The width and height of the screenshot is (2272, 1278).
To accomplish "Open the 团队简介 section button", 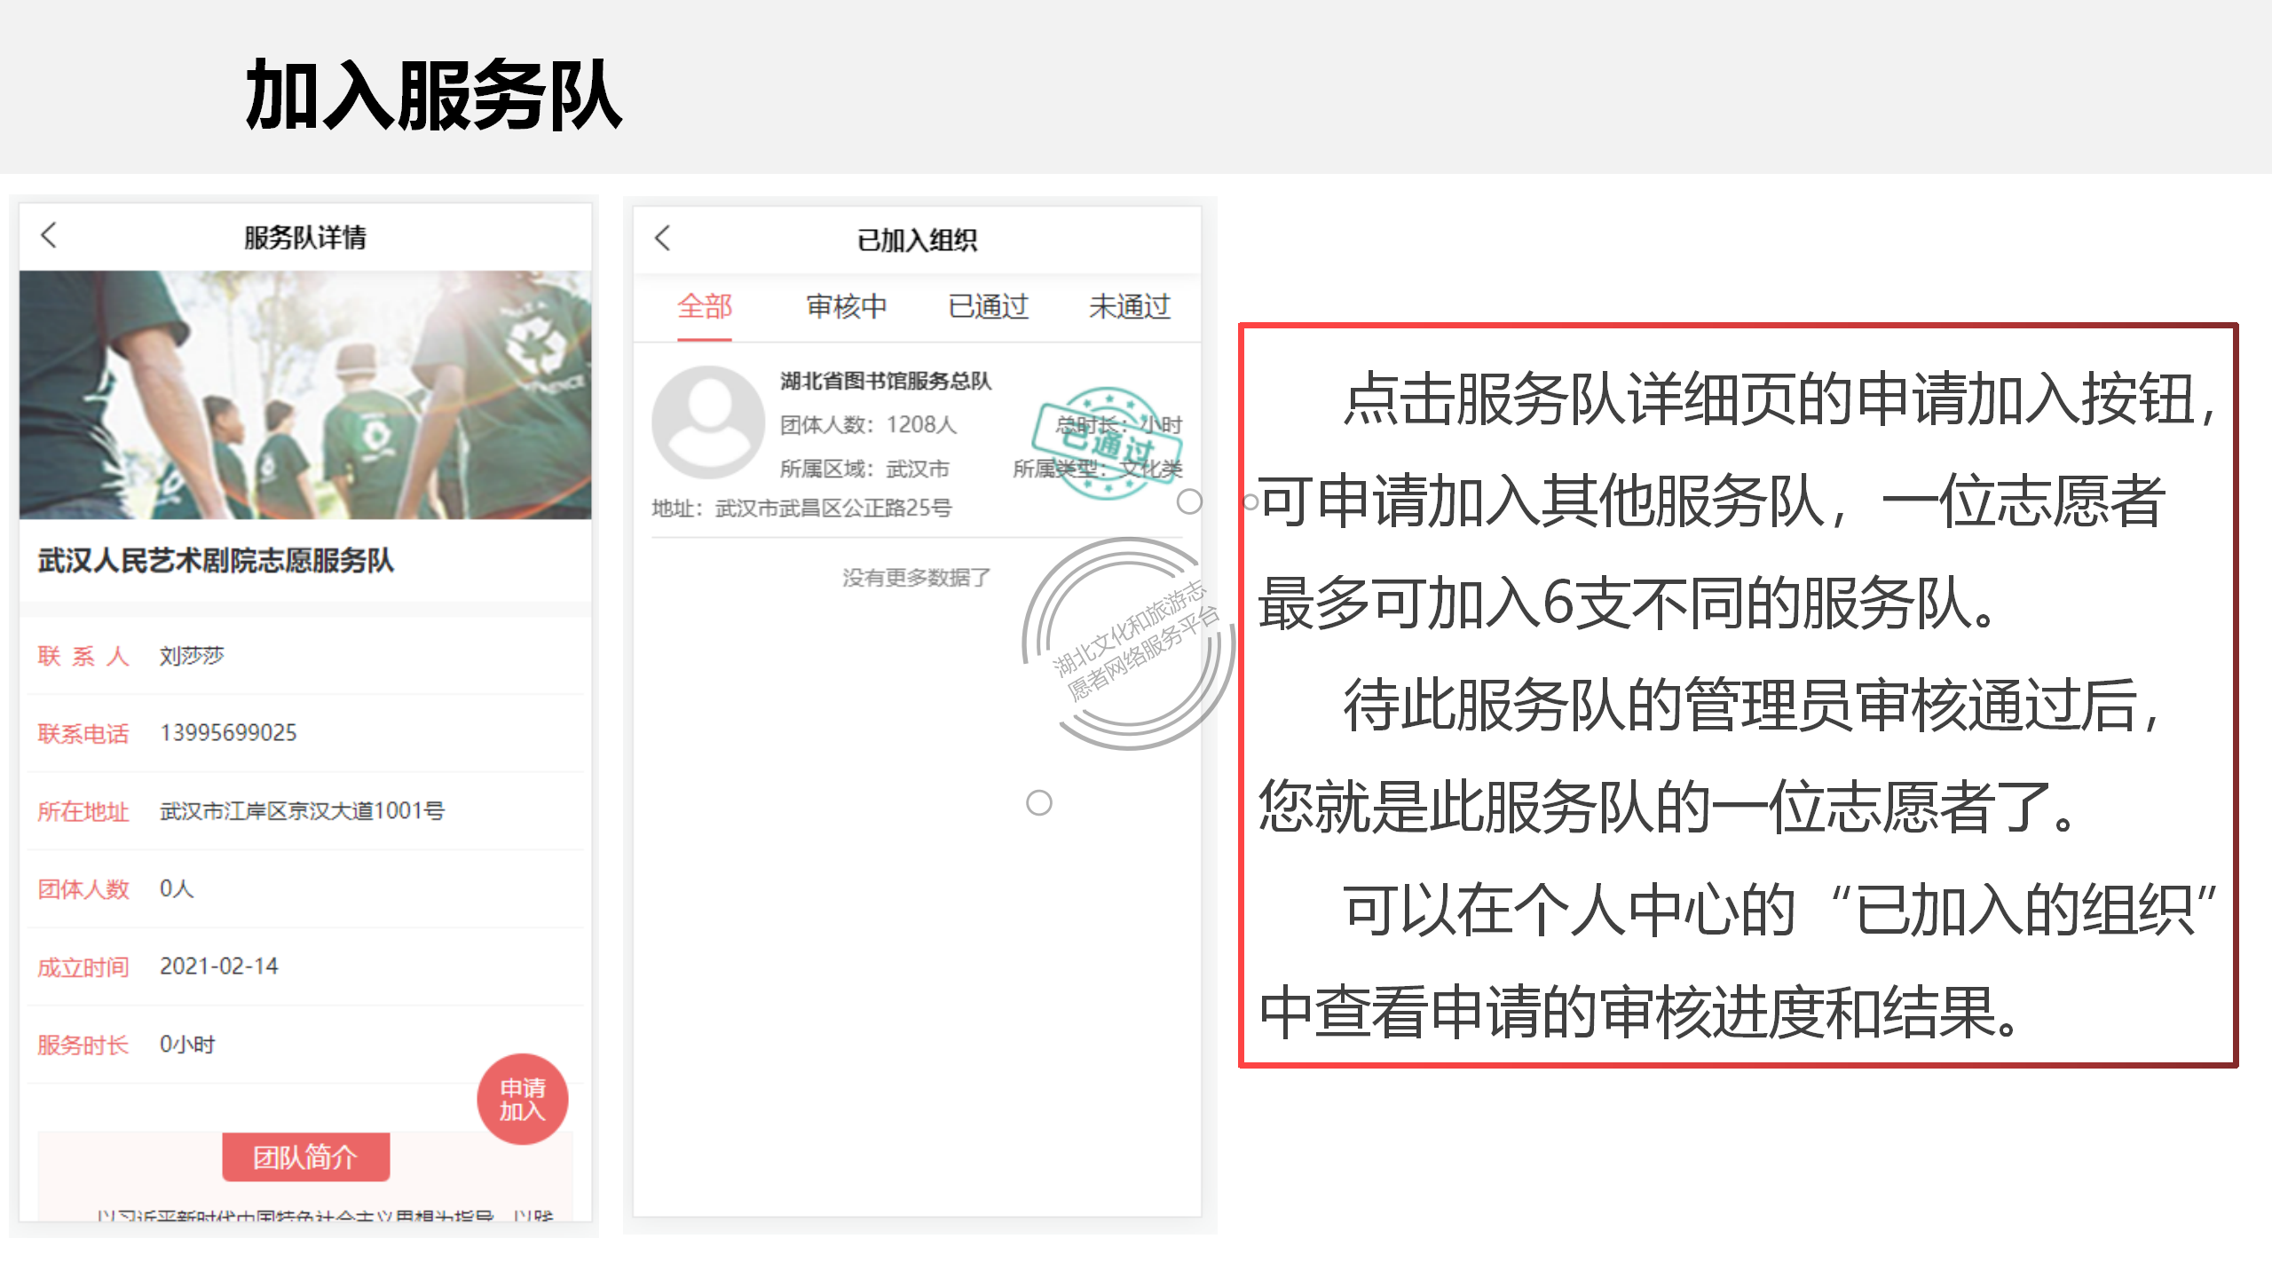I will click(x=305, y=1156).
